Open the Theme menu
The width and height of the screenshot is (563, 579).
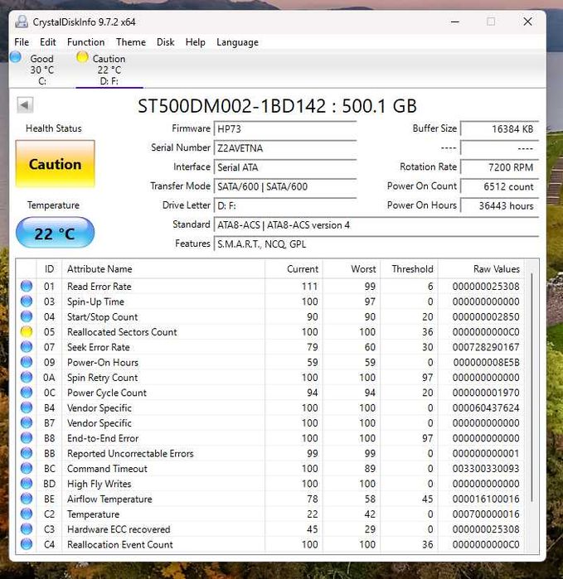131,42
